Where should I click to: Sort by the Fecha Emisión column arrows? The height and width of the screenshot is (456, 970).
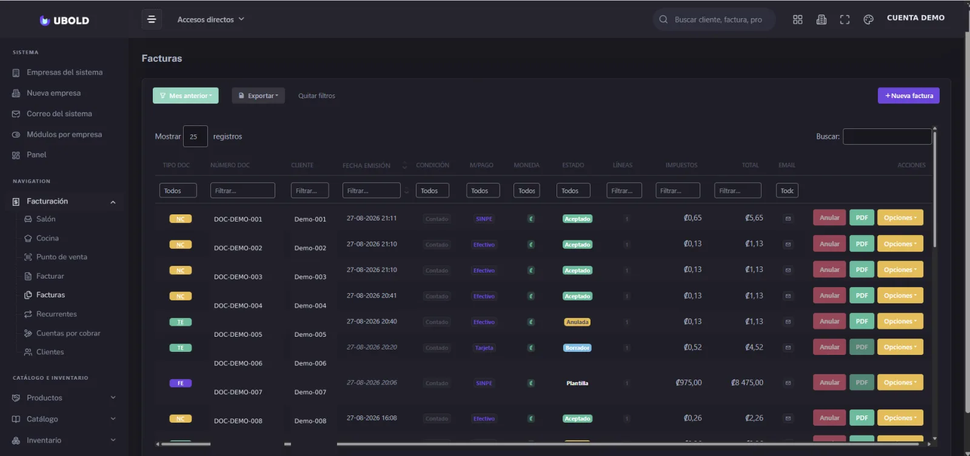[x=404, y=165]
